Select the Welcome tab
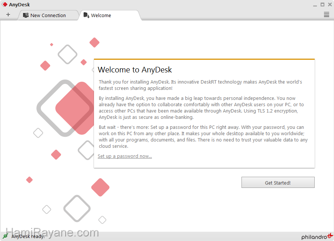This screenshot has width=334, height=241. tap(110, 15)
